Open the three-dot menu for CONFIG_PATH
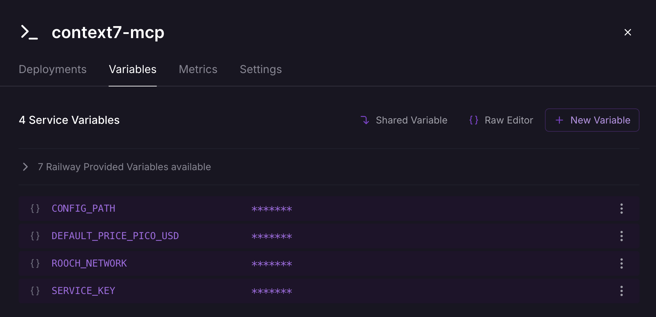The height and width of the screenshot is (317, 656). (x=621, y=209)
